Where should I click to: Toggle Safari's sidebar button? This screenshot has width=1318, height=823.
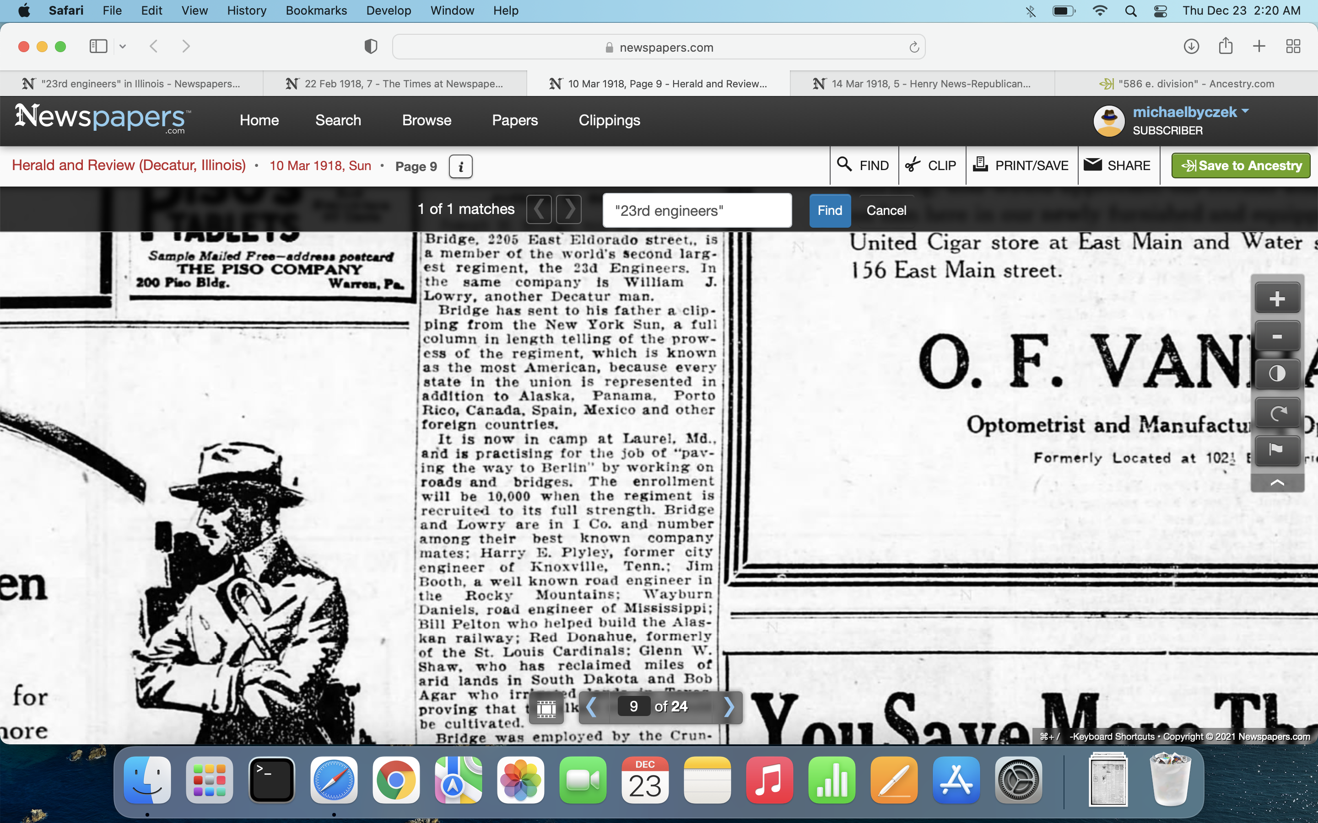[x=98, y=47]
